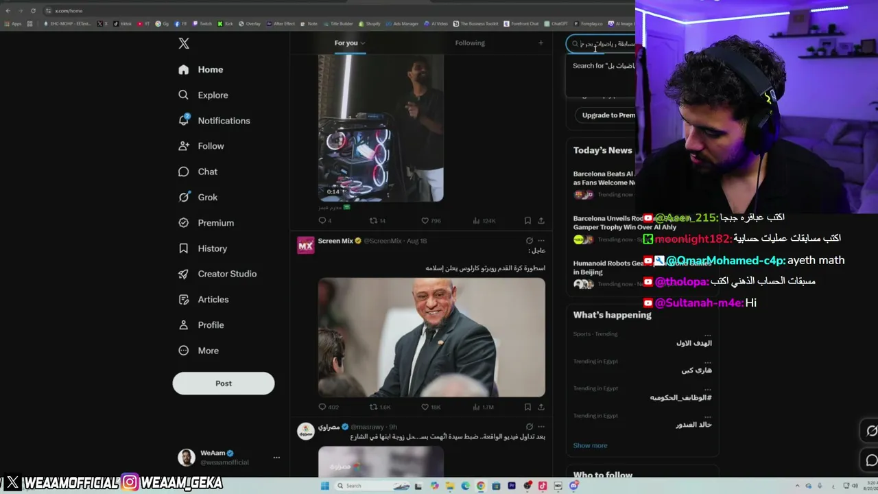Reply to the Screen Mix post
878x494 pixels.
point(329,408)
